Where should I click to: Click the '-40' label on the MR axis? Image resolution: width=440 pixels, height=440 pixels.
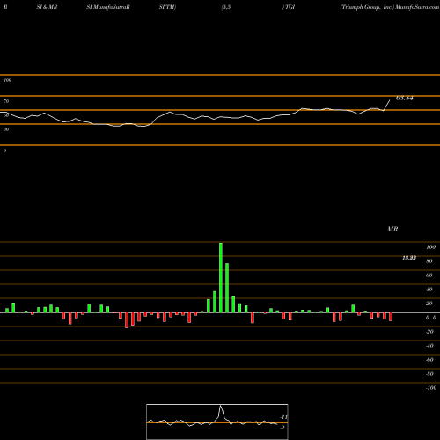(x=429, y=346)
